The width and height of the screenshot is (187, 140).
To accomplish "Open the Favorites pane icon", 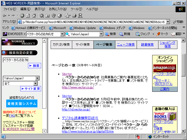I will coord(48,16).
